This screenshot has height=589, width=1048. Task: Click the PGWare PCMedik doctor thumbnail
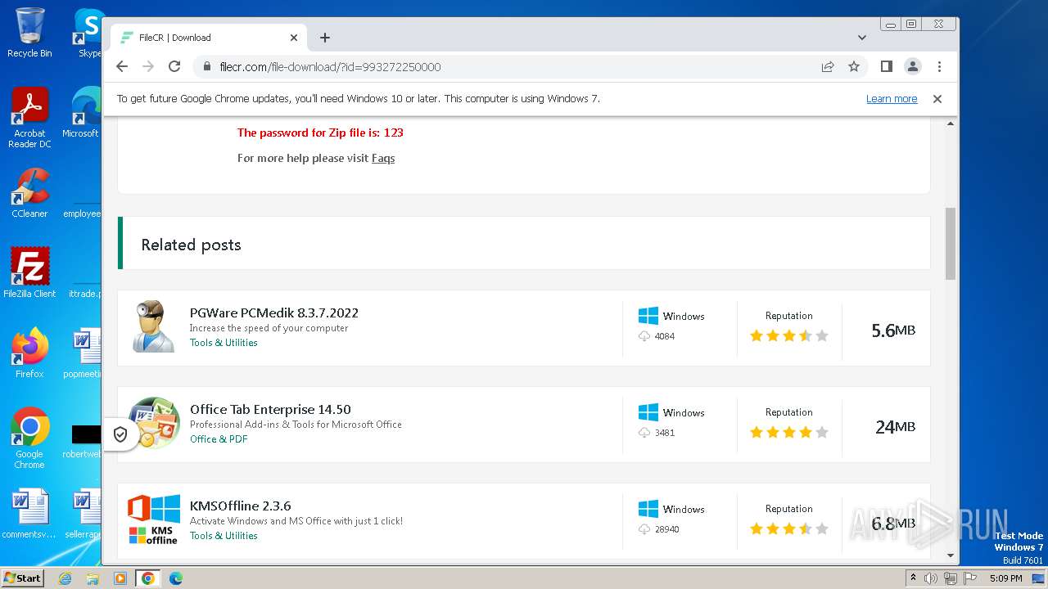pyautogui.click(x=154, y=327)
